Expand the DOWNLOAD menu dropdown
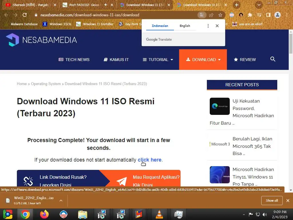 (203, 60)
